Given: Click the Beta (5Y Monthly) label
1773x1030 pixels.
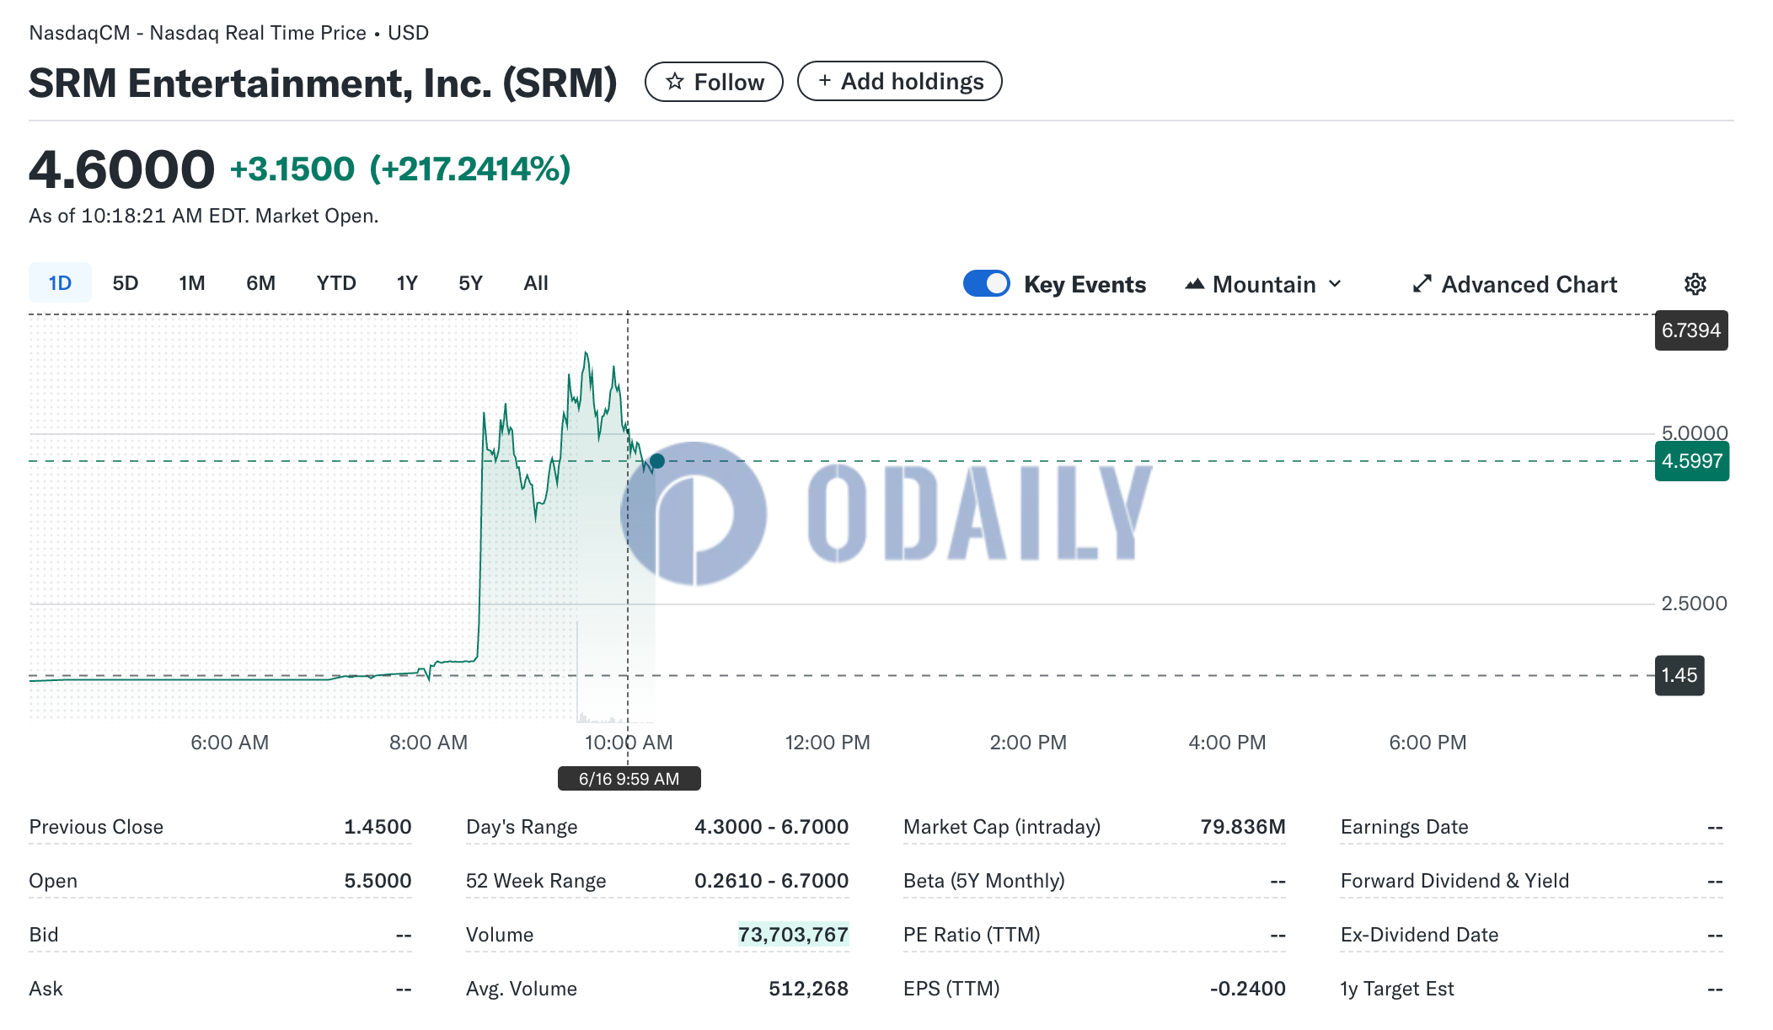Looking at the screenshot, I should coord(983,881).
